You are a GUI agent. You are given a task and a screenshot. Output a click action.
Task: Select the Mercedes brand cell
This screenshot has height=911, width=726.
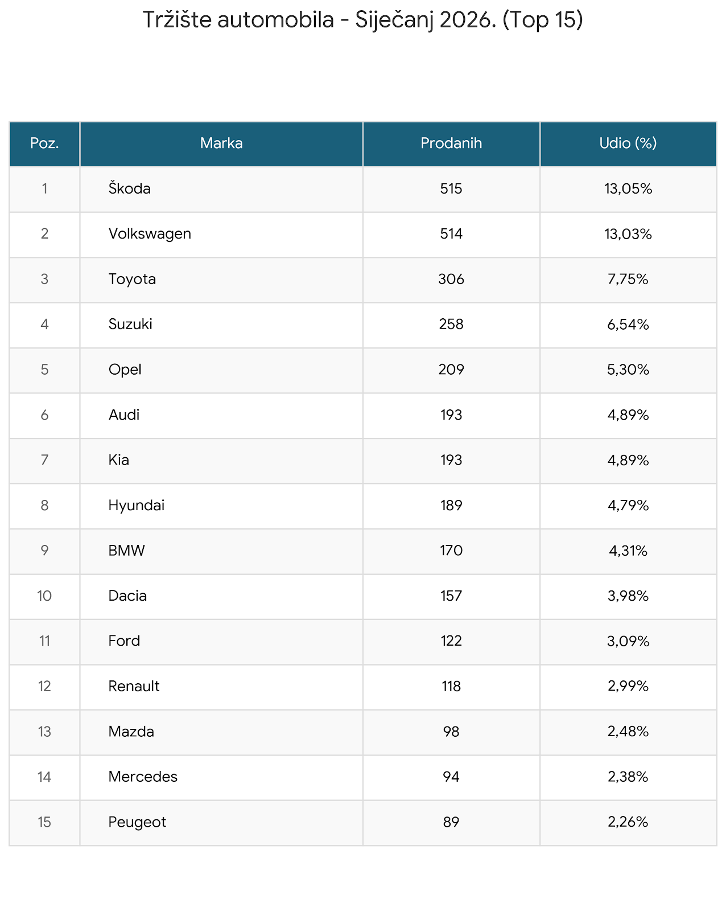[143, 777]
